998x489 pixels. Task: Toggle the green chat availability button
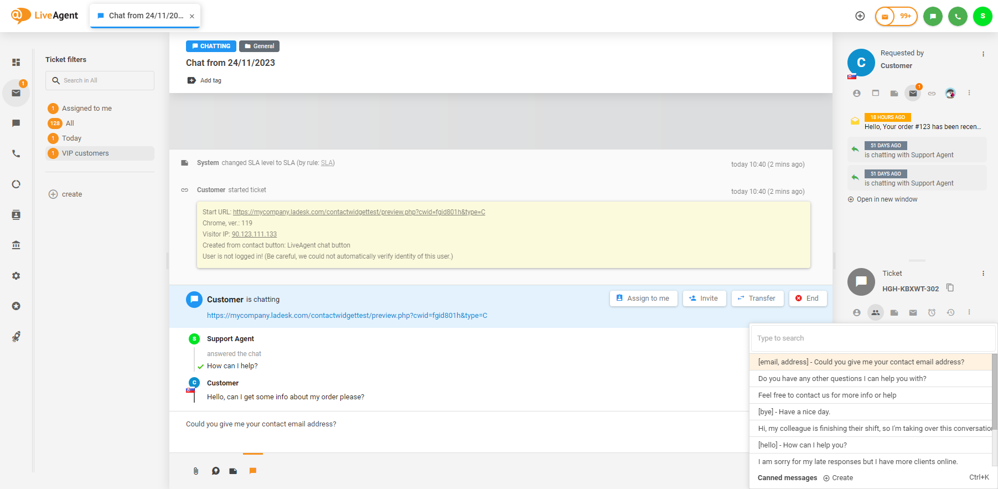pos(933,16)
